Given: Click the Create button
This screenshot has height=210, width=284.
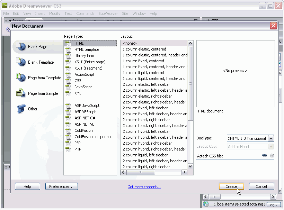Looking at the screenshot, I should pyautogui.click(x=231, y=186).
